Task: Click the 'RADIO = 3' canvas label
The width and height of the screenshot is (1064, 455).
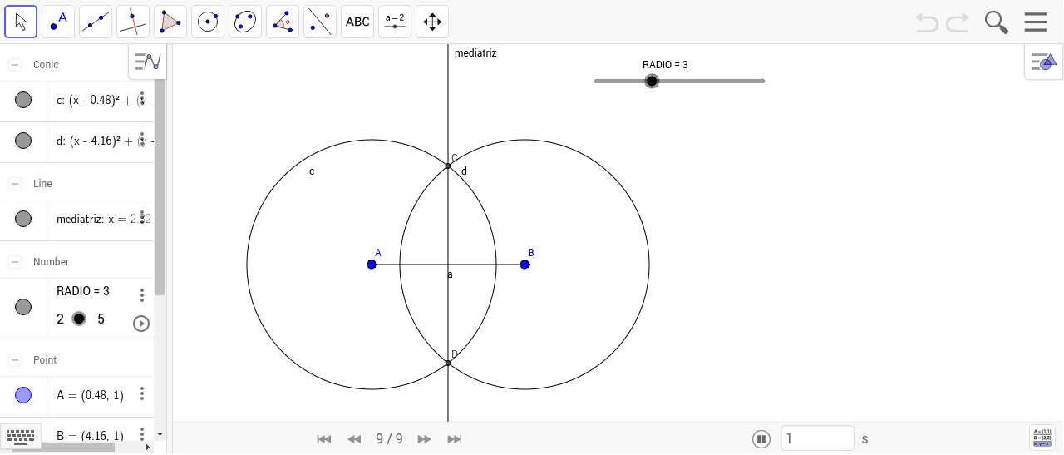Action: pos(665,64)
